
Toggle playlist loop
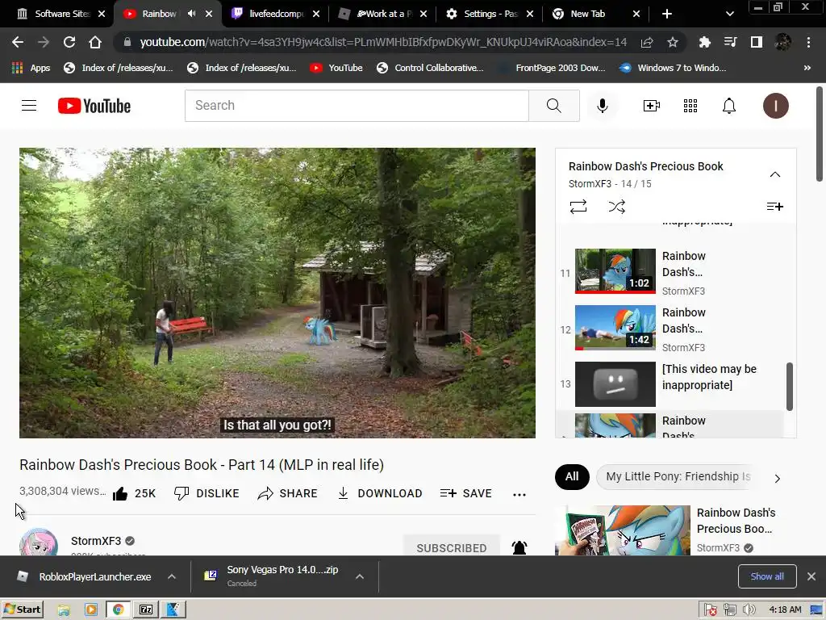[x=578, y=206]
